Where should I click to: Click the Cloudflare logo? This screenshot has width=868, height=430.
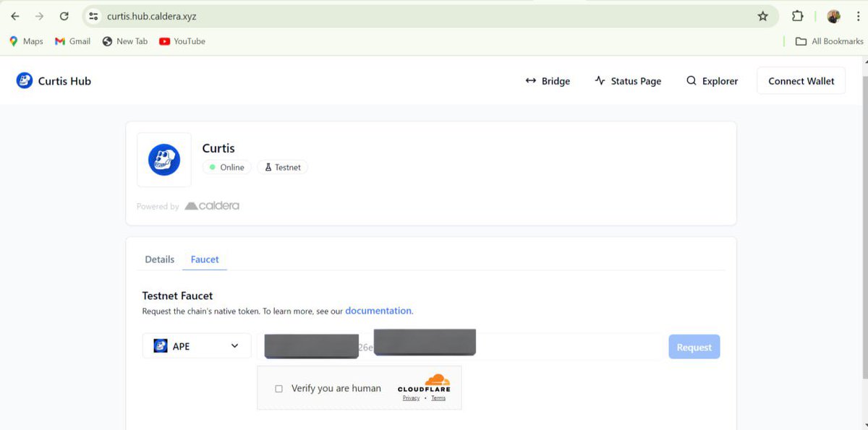tap(424, 383)
